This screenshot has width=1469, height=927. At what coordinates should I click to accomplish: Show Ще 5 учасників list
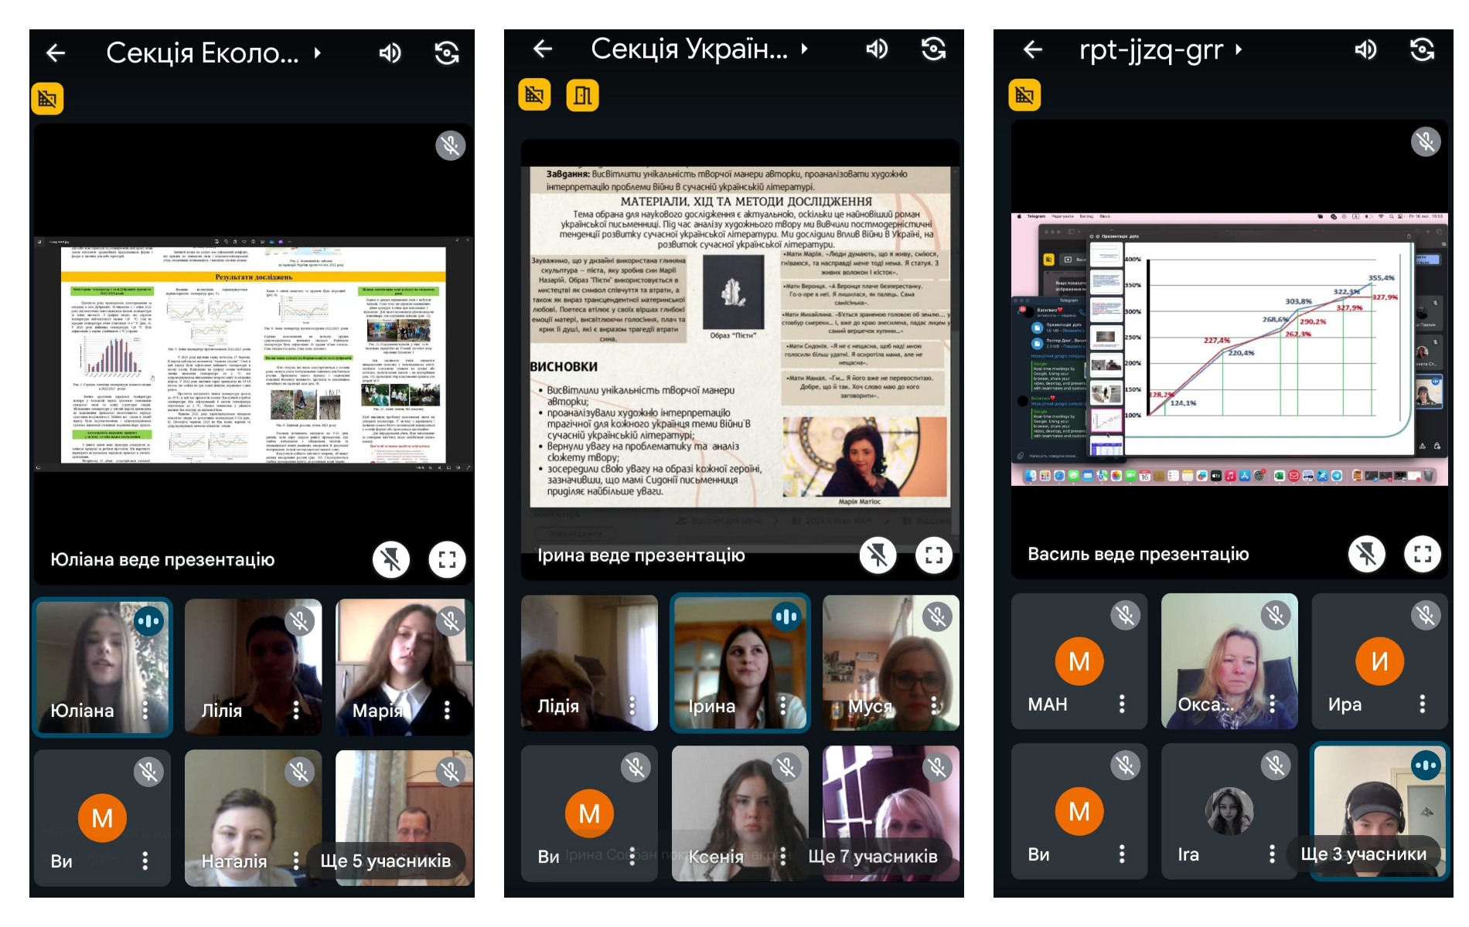pyautogui.click(x=386, y=861)
